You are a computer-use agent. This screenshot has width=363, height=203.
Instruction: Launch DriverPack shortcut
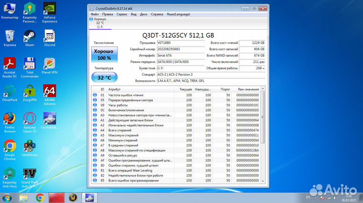[x=10, y=93]
